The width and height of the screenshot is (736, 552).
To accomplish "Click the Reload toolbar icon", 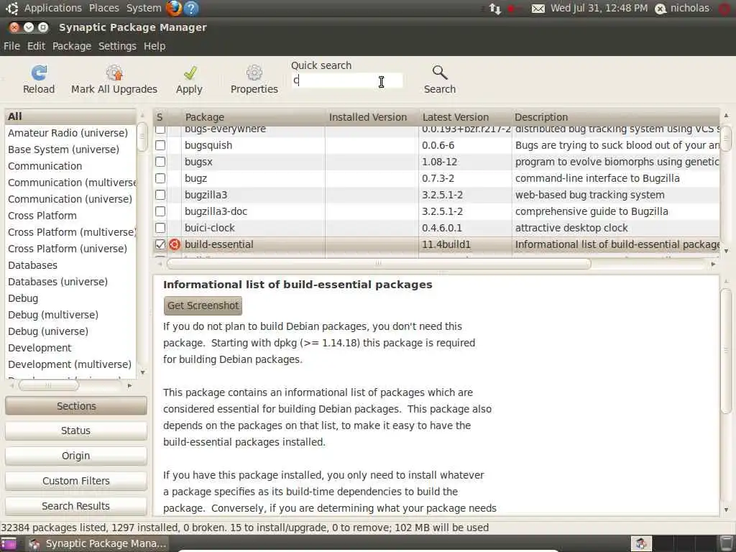I will pyautogui.click(x=39, y=73).
